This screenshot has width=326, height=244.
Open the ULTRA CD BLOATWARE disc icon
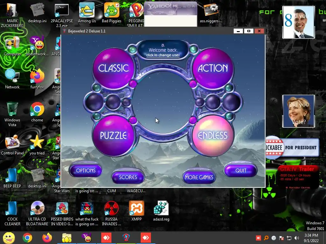coord(37,213)
